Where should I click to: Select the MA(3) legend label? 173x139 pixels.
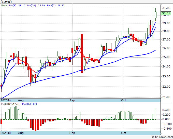pyautogui.click(x=13, y=6)
